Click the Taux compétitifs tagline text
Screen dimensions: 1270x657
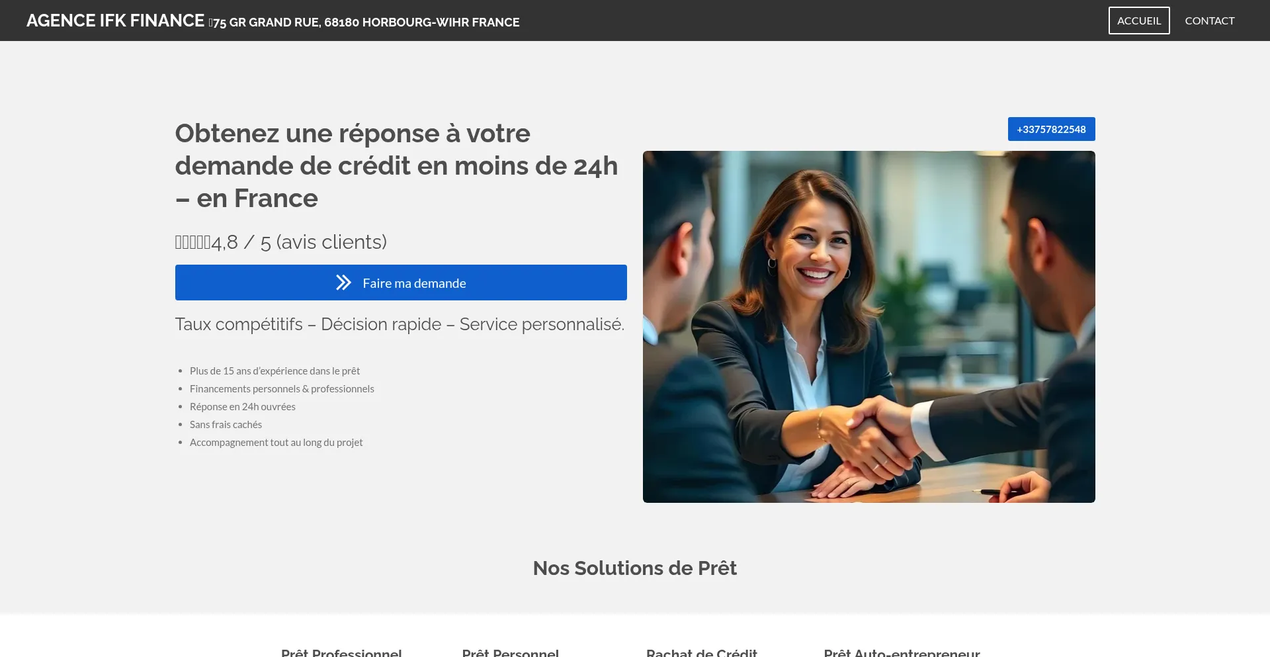(x=400, y=324)
